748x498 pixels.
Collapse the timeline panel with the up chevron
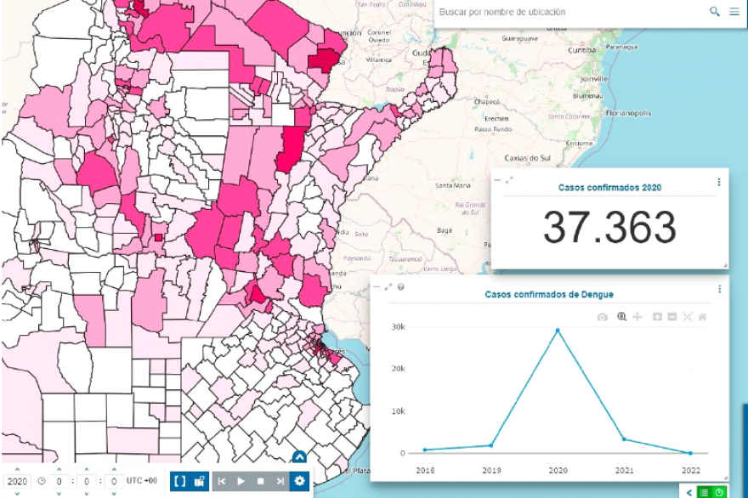tap(299, 457)
